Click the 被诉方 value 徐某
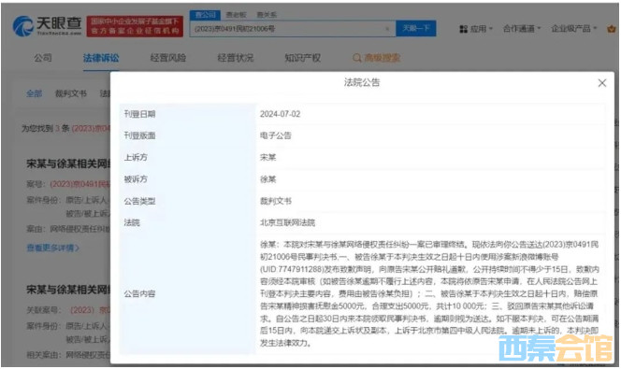This screenshot has width=621, height=369. (x=267, y=179)
